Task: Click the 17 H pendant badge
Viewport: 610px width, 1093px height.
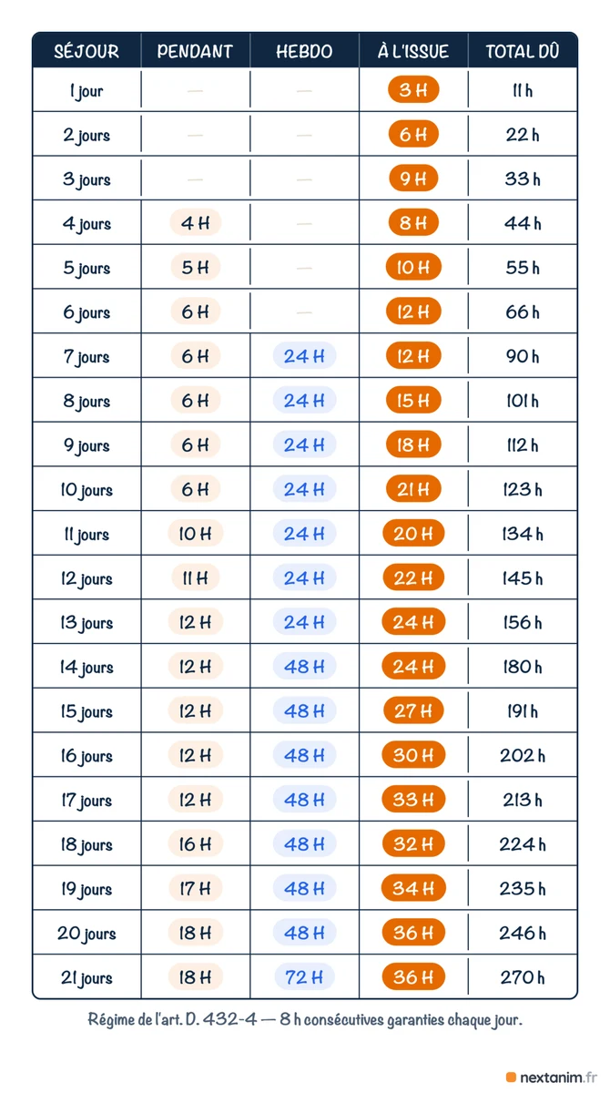Action: [x=195, y=888]
